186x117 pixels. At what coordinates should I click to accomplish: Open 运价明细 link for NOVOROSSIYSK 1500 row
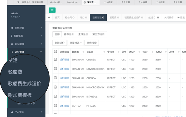[64, 69]
